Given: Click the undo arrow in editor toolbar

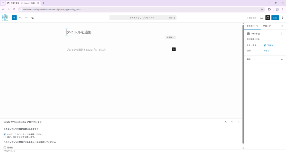Looking at the screenshot, I should click(20, 18).
